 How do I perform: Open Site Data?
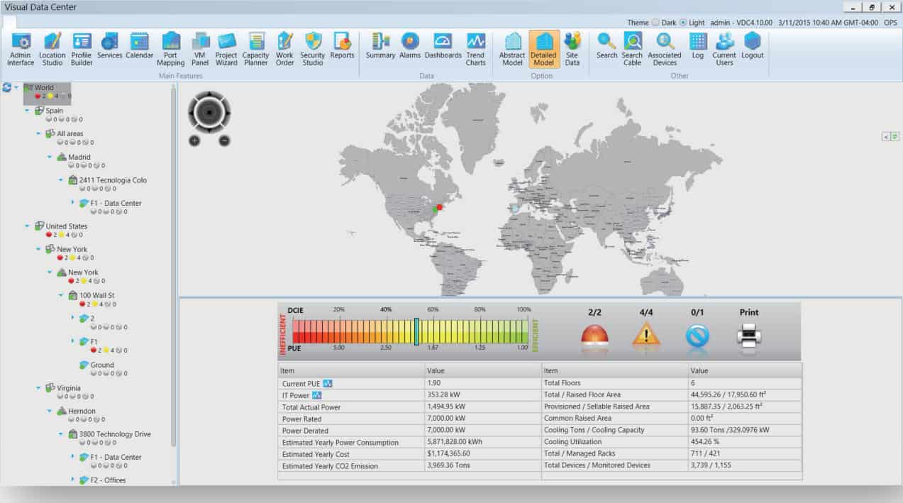[x=572, y=50]
